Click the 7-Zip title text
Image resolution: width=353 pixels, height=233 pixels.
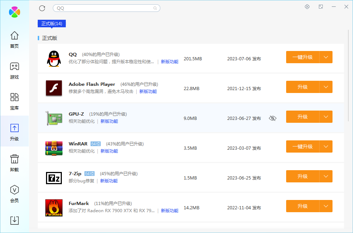coord(75,174)
